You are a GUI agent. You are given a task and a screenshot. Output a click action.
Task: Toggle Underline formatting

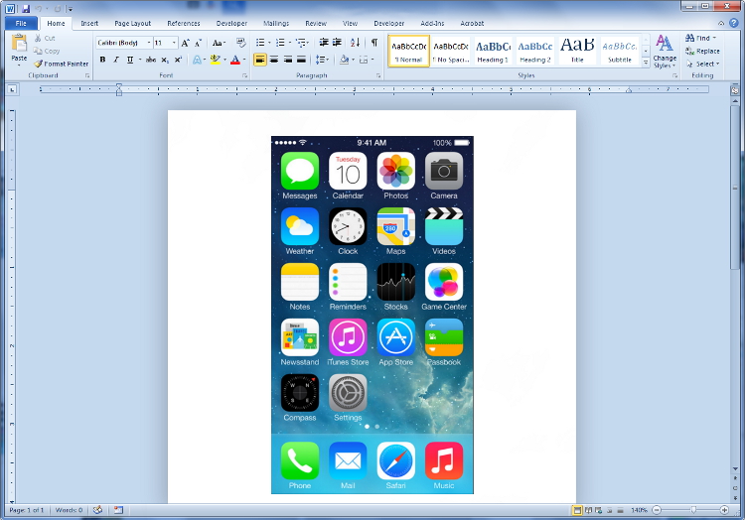130,60
